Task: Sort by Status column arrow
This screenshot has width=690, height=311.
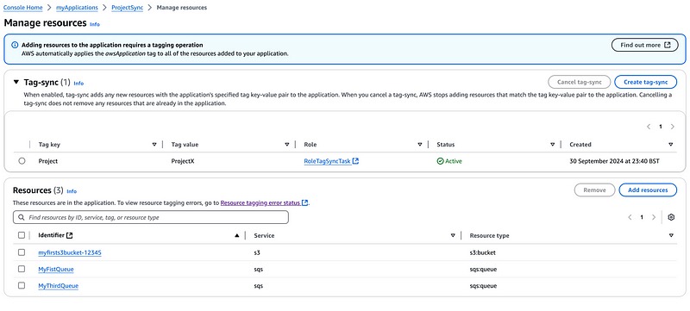Action: click(x=553, y=145)
